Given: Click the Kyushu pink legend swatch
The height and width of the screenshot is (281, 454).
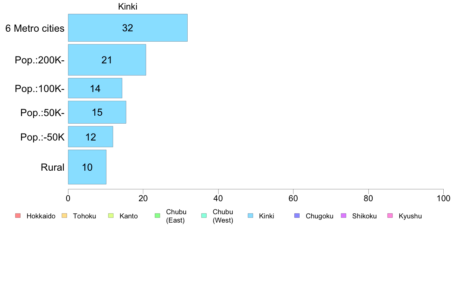Looking at the screenshot, I should pos(390,216).
